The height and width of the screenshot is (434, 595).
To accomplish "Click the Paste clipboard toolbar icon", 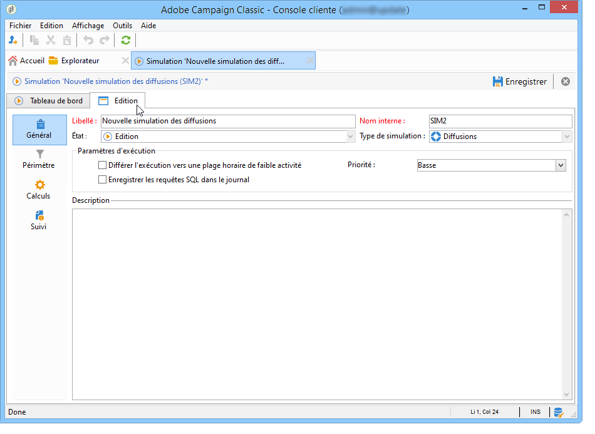I will [67, 40].
